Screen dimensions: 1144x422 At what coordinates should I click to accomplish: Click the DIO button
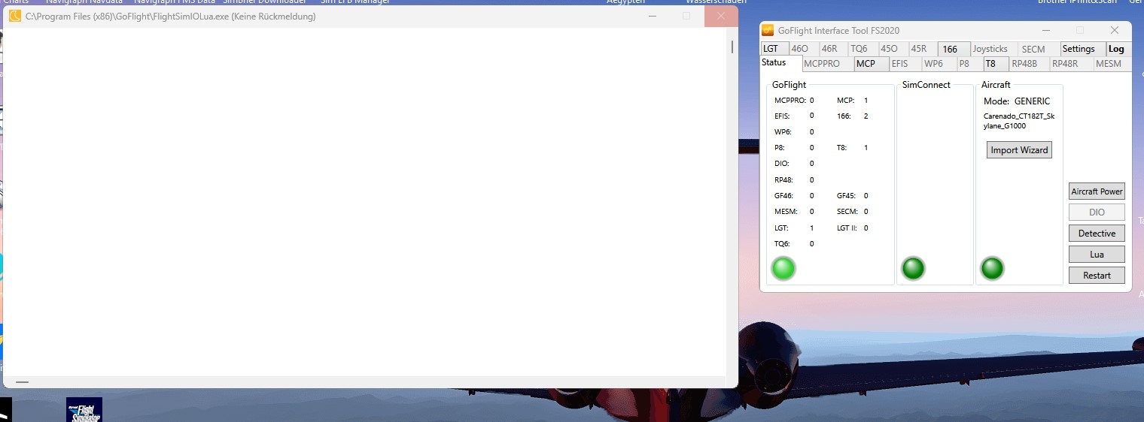(x=1097, y=213)
